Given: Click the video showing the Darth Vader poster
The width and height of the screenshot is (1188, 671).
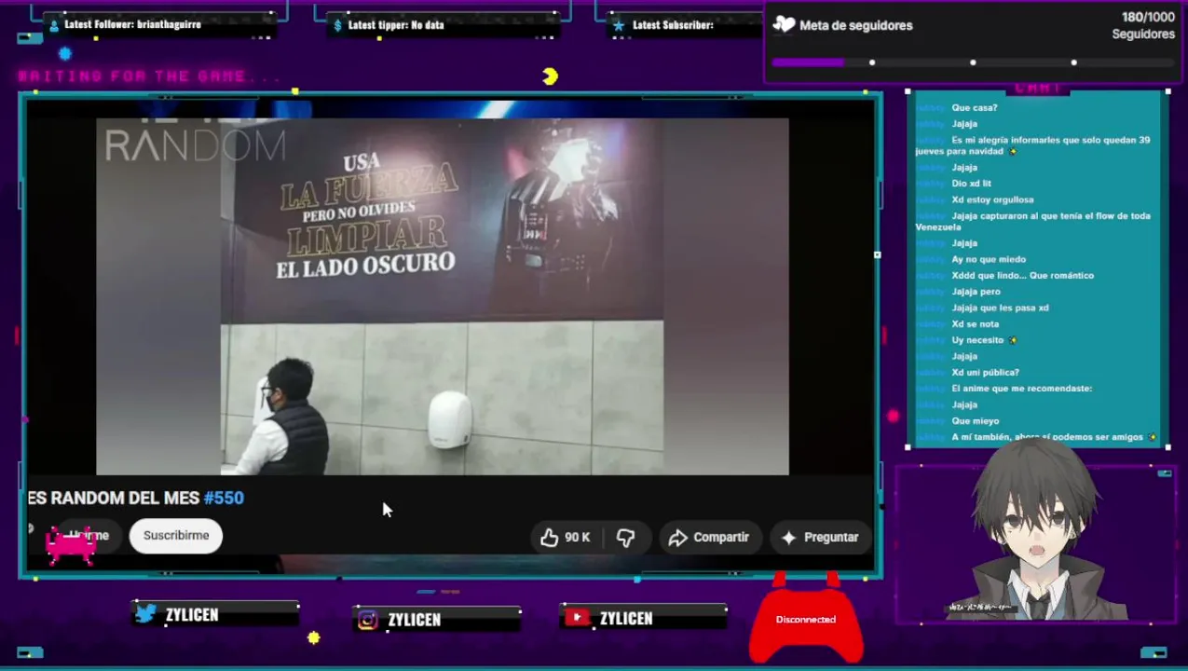Looking at the screenshot, I should pos(443,296).
